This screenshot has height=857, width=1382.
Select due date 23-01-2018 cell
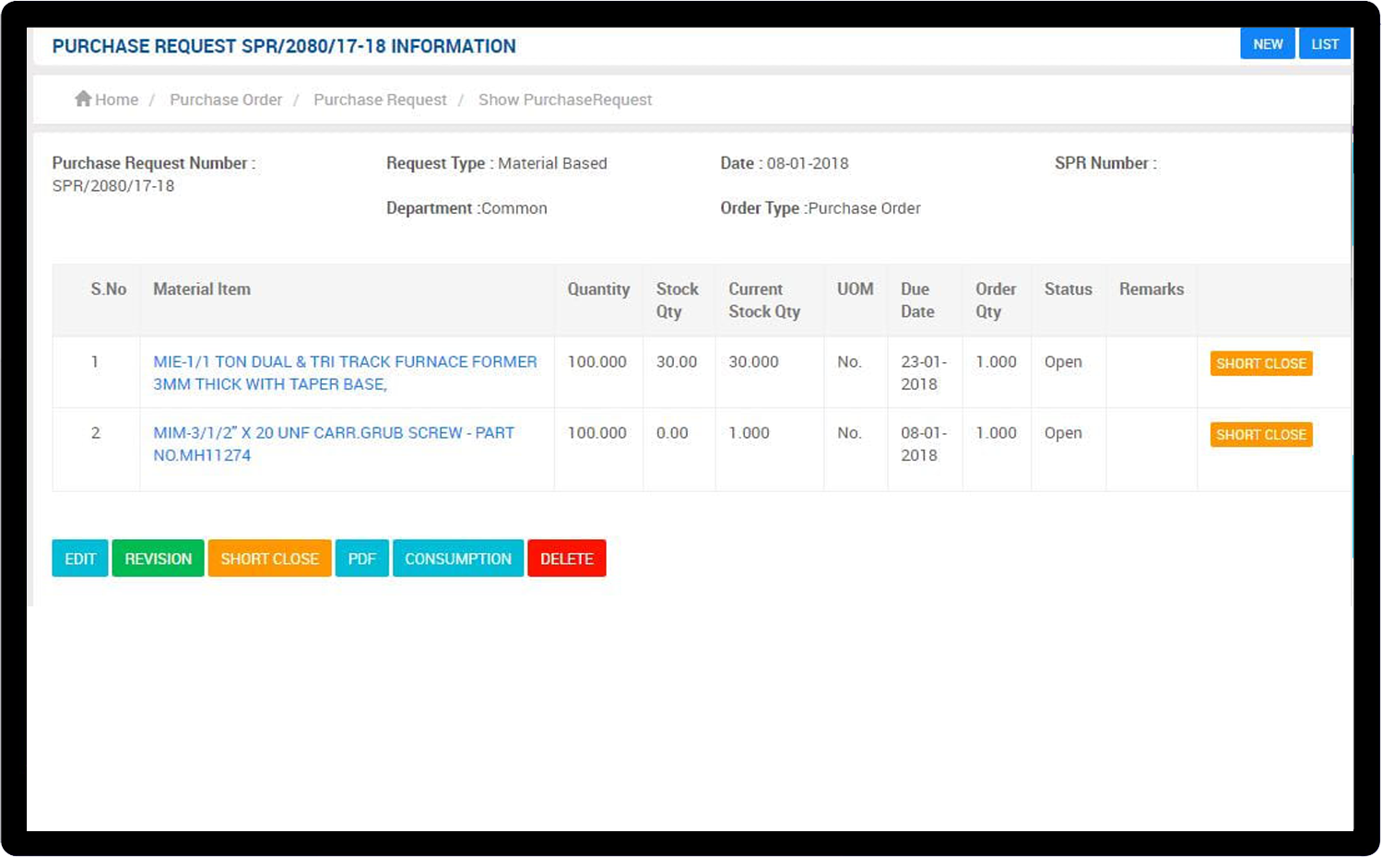tap(924, 373)
